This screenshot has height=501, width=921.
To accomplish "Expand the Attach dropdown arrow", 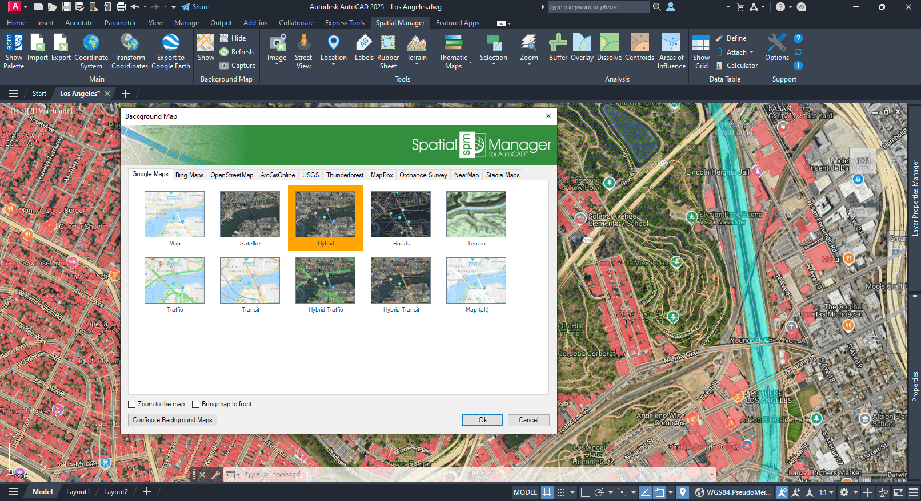I will 752,52.
